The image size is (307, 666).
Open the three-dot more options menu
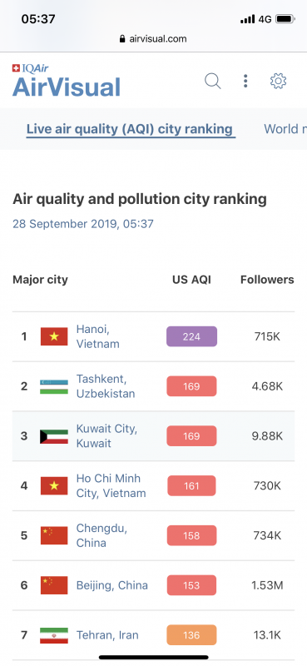coord(245,81)
